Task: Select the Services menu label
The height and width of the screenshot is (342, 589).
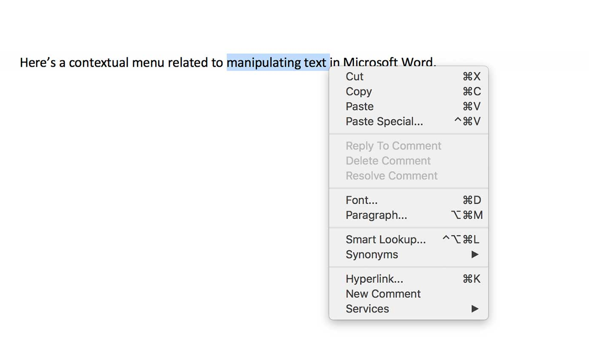Action: [367, 309]
